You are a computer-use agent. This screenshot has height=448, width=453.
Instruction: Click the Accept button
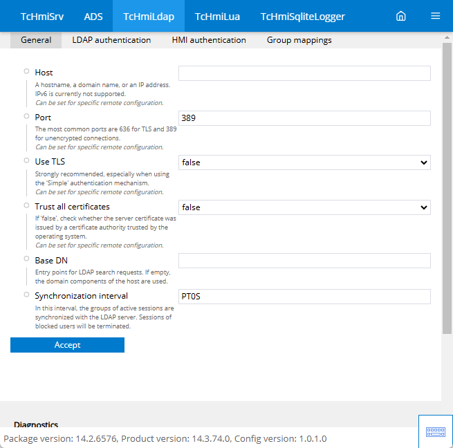coord(67,345)
